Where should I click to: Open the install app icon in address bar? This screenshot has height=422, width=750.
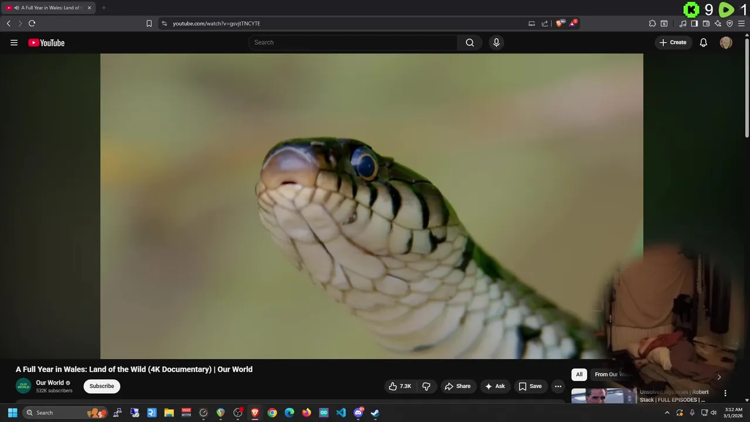(531, 23)
